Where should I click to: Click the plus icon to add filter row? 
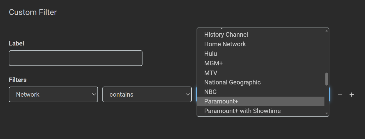[x=352, y=95]
